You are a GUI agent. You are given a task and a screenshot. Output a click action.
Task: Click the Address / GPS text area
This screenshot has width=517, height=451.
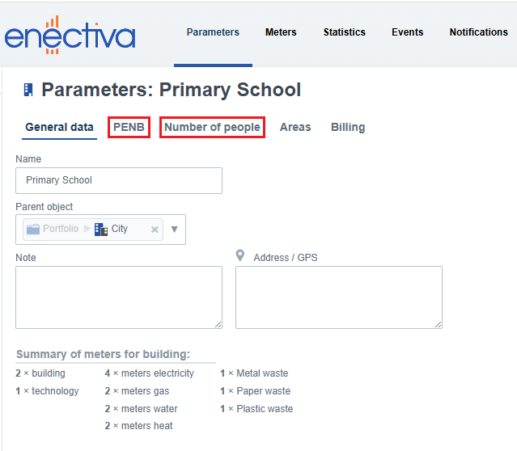pyautogui.click(x=339, y=297)
